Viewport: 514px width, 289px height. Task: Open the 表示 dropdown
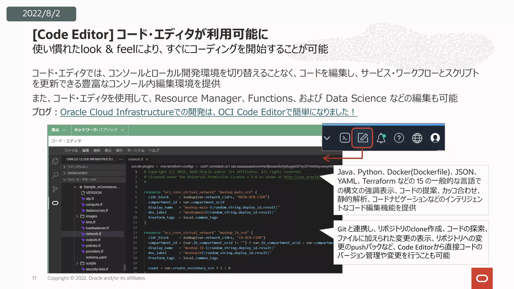click(x=58, y=130)
